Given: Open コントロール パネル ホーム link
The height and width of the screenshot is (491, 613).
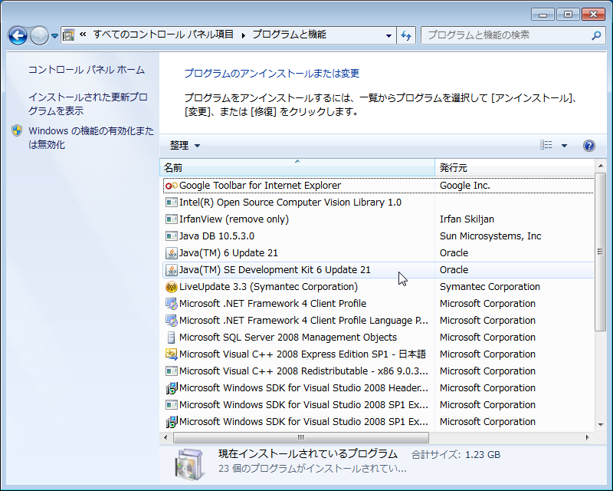Looking at the screenshot, I should click(87, 70).
